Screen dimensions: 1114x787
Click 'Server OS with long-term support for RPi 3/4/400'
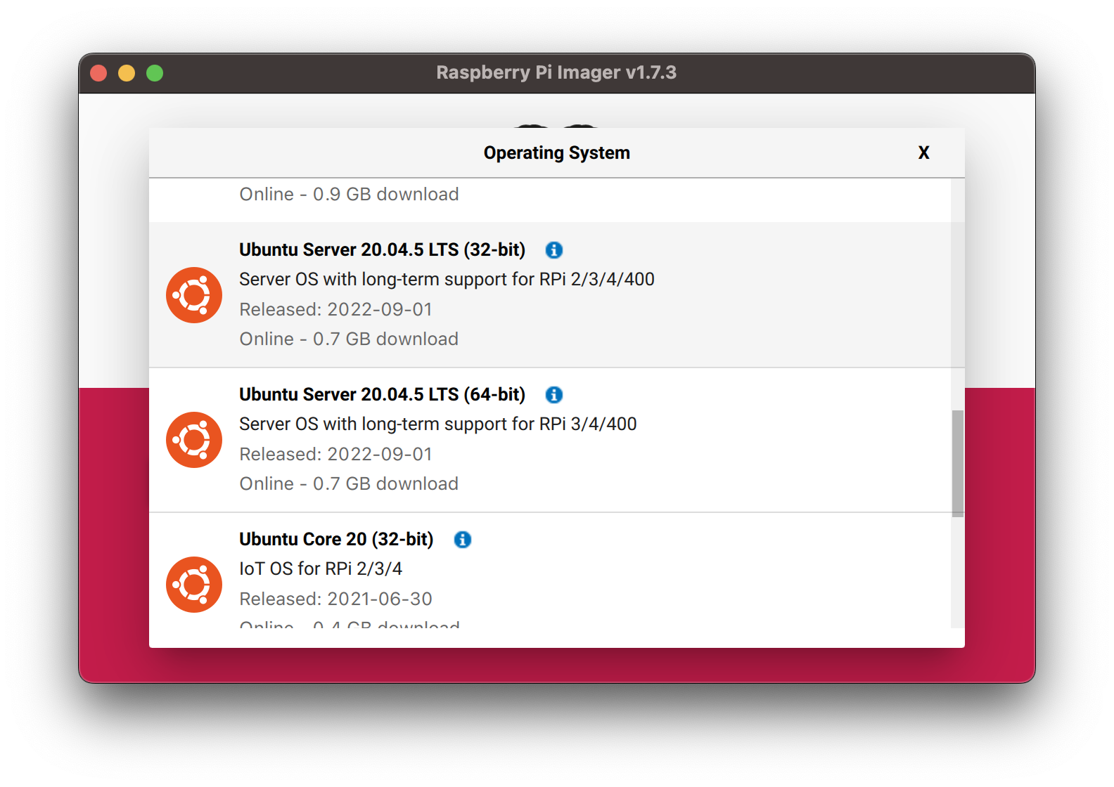click(x=437, y=424)
